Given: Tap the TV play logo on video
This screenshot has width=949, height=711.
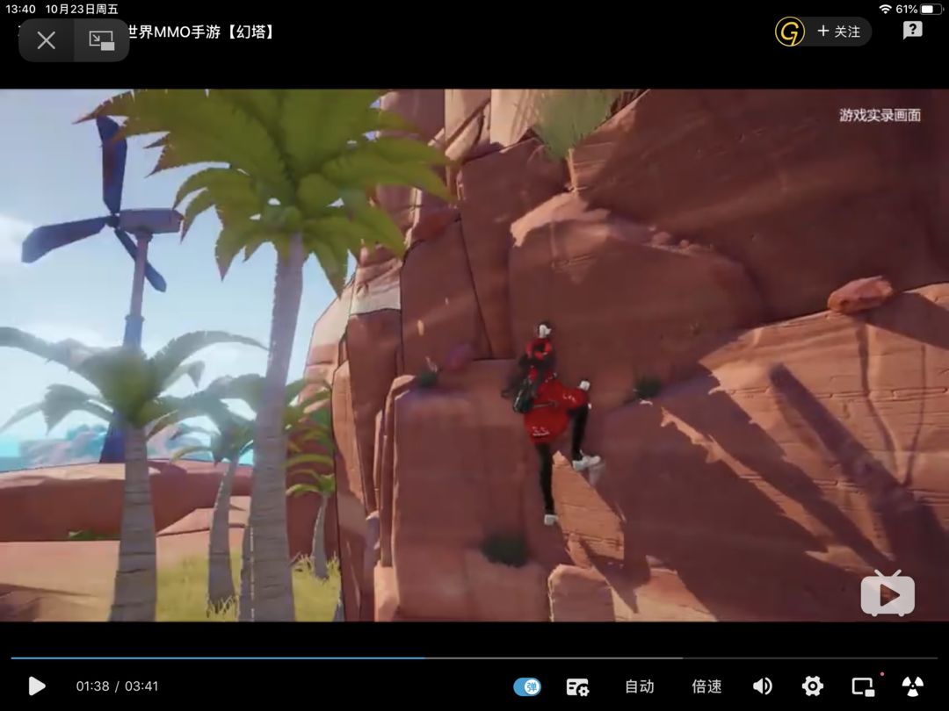Looking at the screenshot, I should 887,593.
